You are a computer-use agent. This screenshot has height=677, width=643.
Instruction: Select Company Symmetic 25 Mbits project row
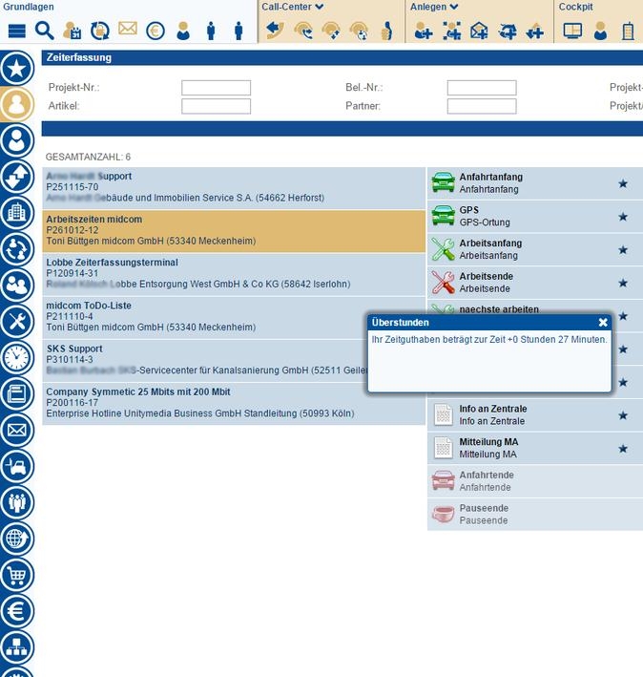pos(234,404)
